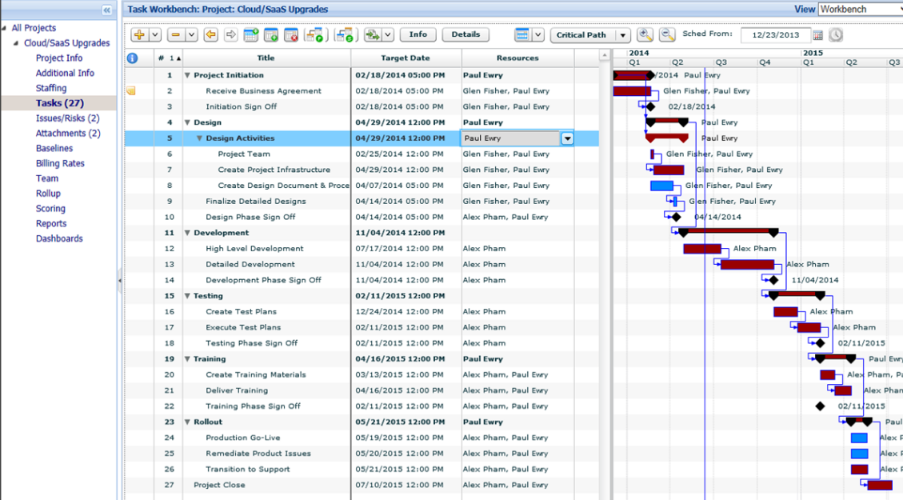Collapse the Training task group
903x500 pixels.
(x=187, y=359)
